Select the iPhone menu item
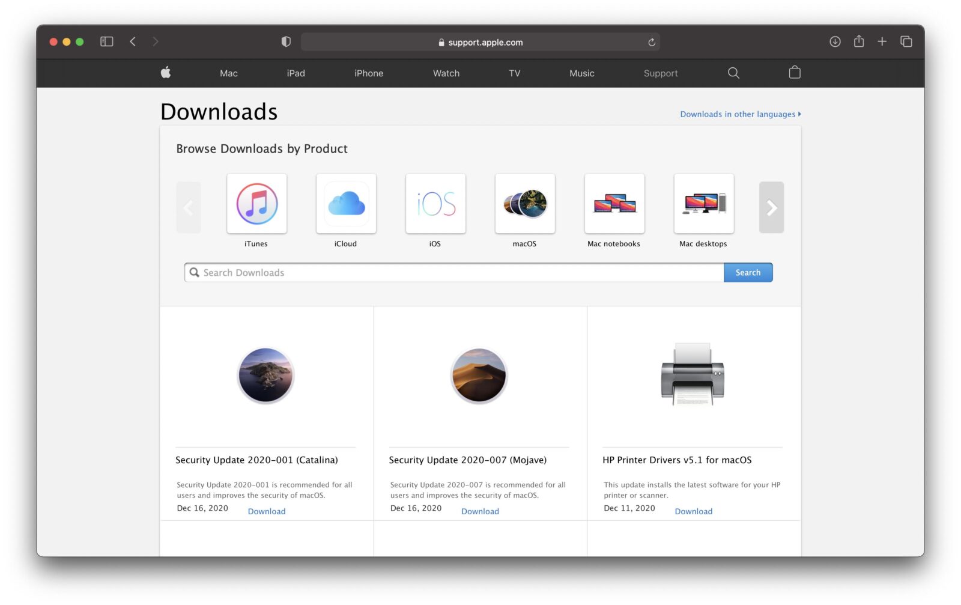 (368, 73)
